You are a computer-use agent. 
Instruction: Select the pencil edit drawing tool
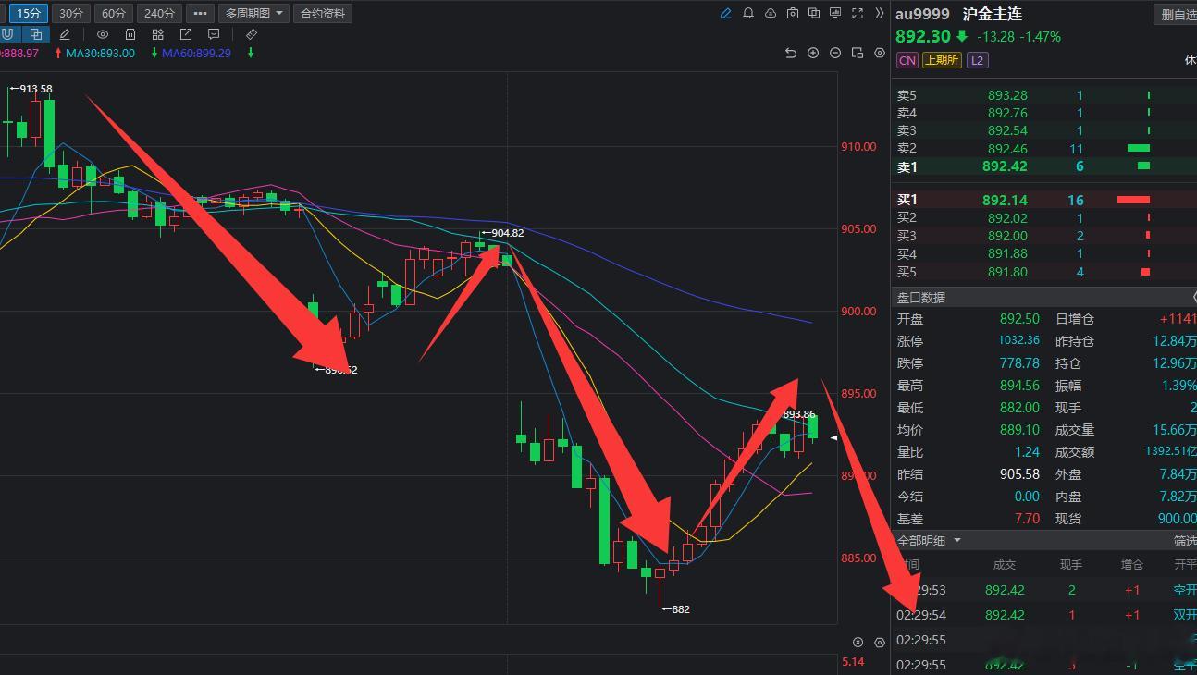coord(65,34)
